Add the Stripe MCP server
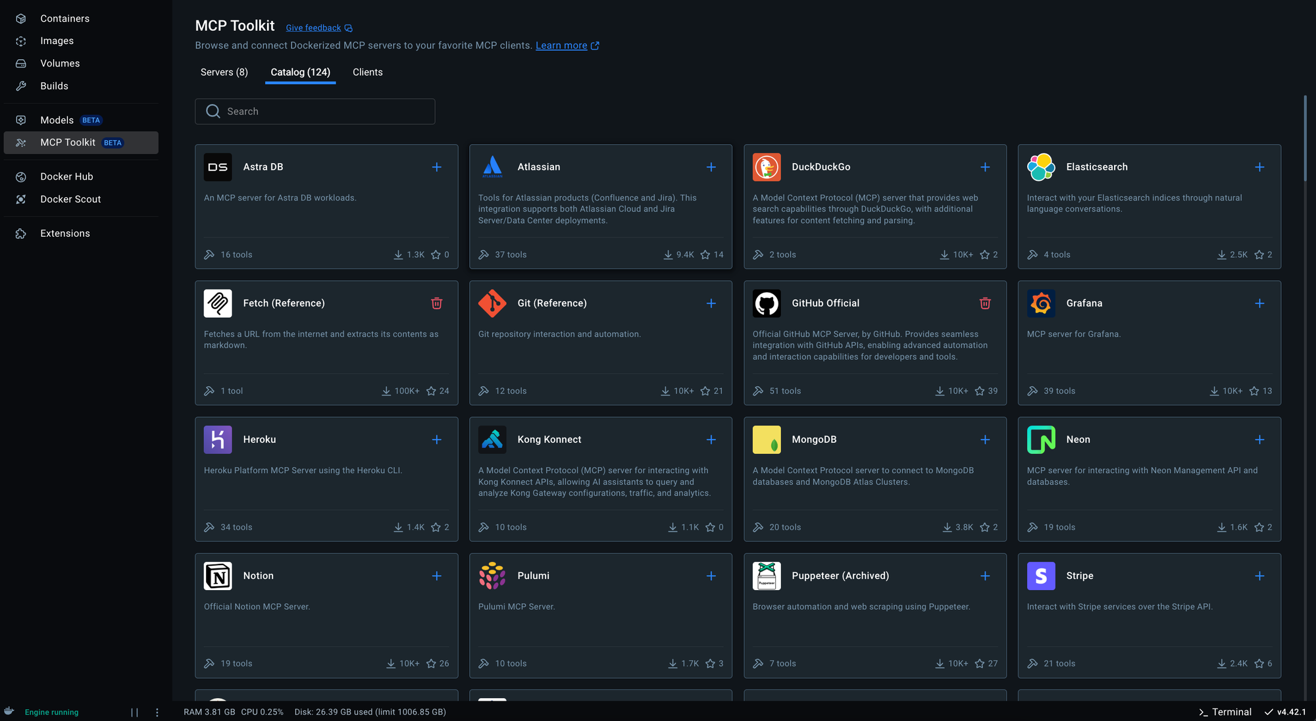Image resolution: width=1316 pixels, height=721 pixels. pyautogui.click(x=1259, y=576)
